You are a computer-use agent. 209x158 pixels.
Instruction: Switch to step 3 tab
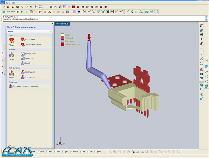pos(3,60)
